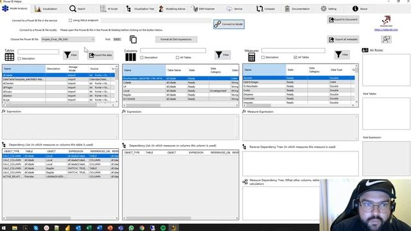Click the feedback icon below radacad link
This screenshot has height=231, width=411.
pyautogui.click(x=386, y=39)
